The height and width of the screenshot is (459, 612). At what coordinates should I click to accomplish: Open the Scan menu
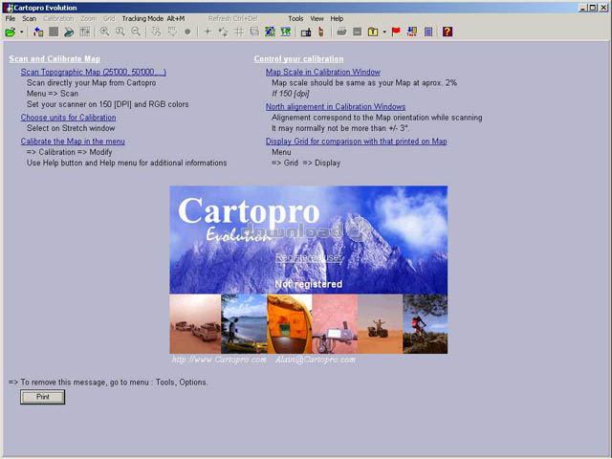click(30, 18)
